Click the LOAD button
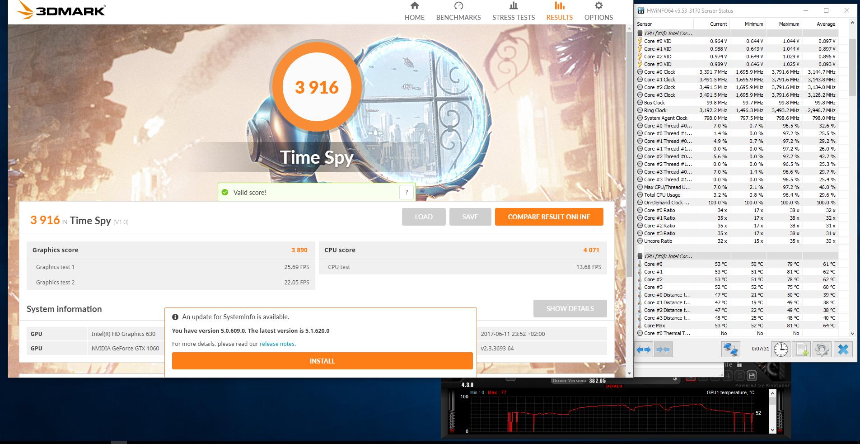The height and width of the screenshot is (444, 860). point(424,217)
